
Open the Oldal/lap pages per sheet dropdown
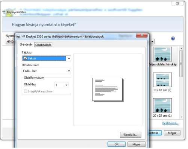tap(61, 85)
